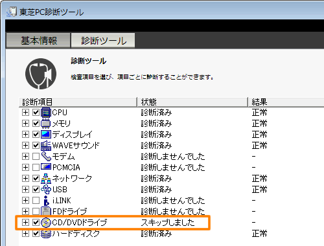This screenshot has width=324, height=246.
Task: Click the 結果 column header
Action: 286,102
